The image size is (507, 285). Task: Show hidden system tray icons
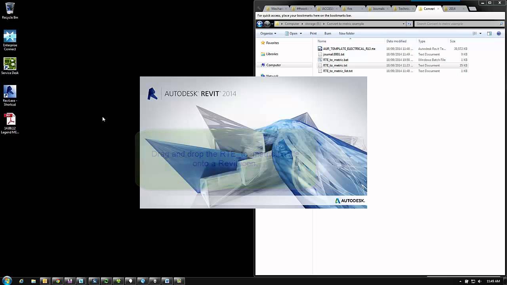(x=461, y=281)
